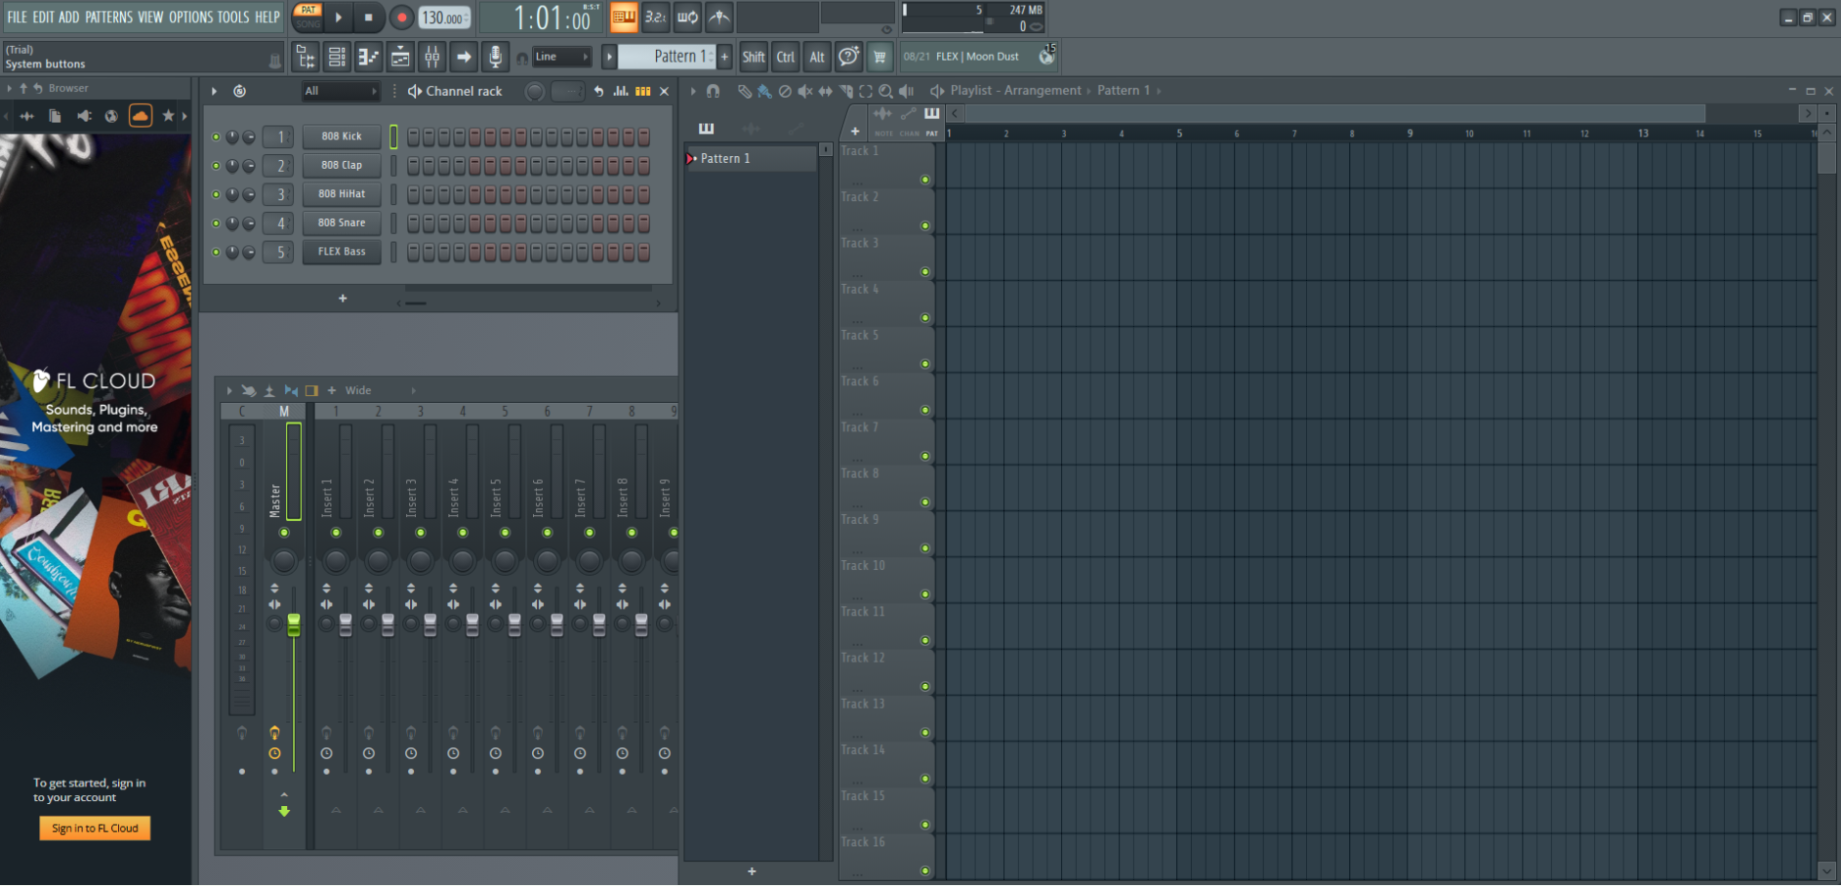Click the 808 HiHat channel button
The image size is (1841, 886).
(342, 194)
